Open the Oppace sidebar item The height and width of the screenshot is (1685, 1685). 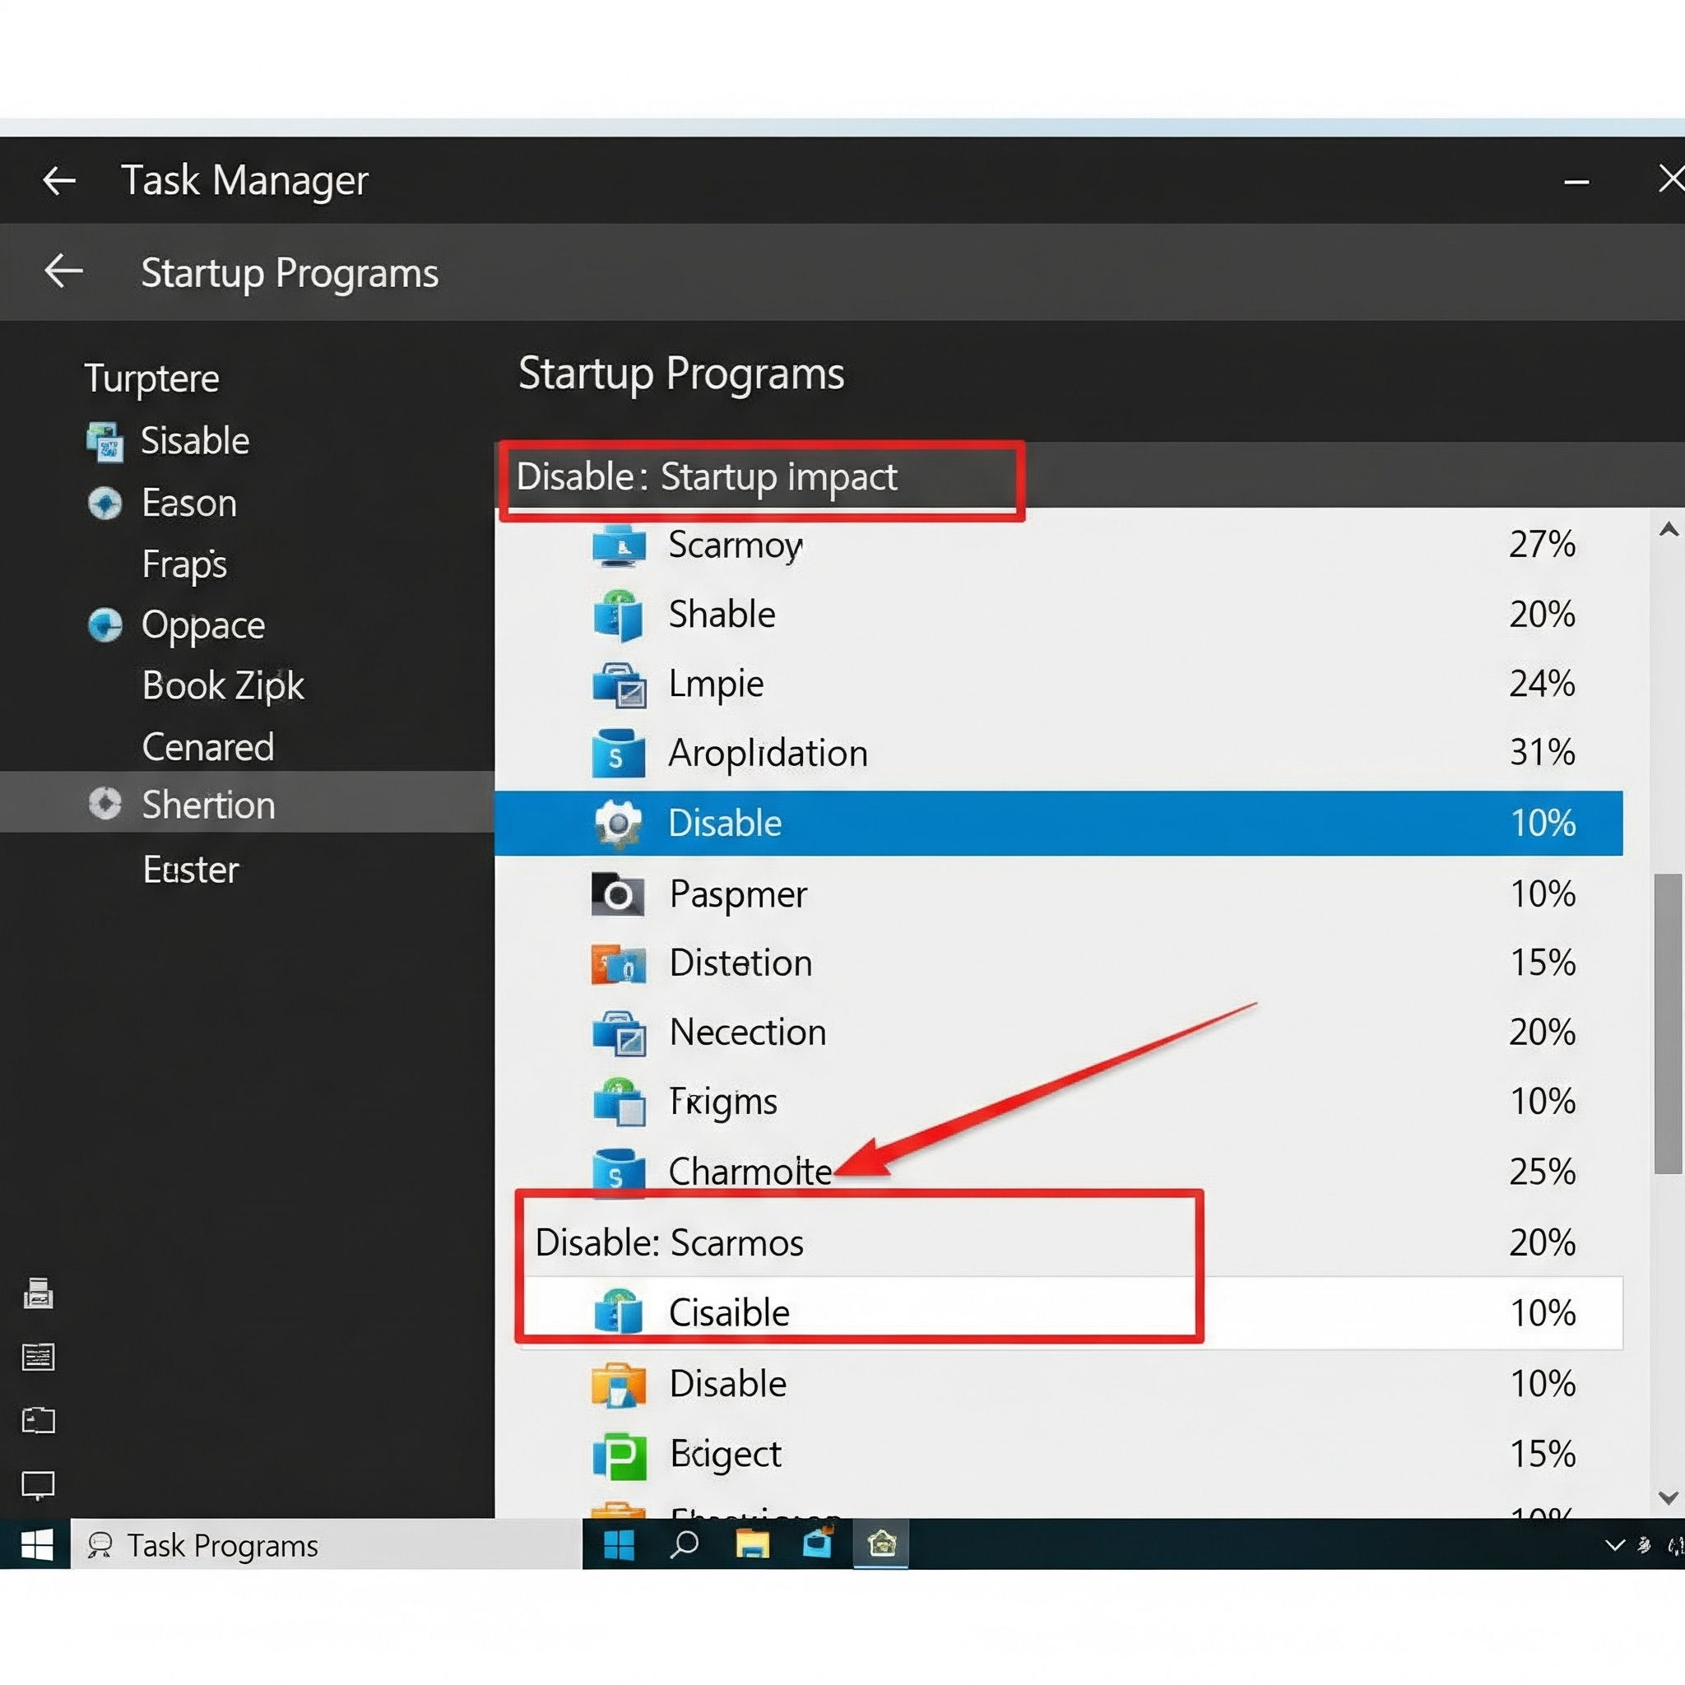202,625
